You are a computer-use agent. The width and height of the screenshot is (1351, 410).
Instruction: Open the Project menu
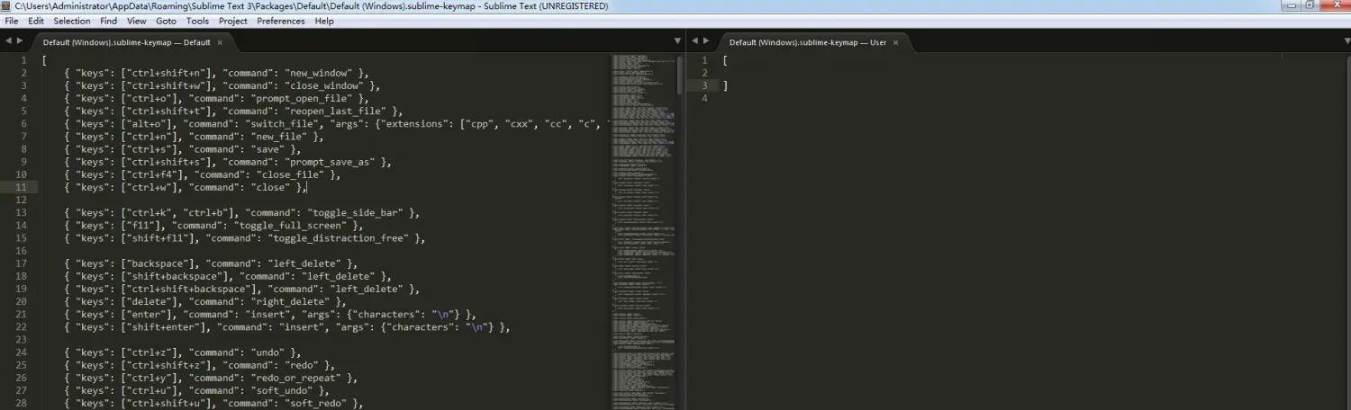233,21
